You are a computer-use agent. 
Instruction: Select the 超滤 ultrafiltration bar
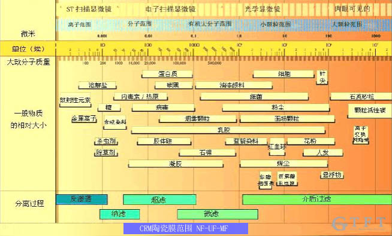[159, 200]
